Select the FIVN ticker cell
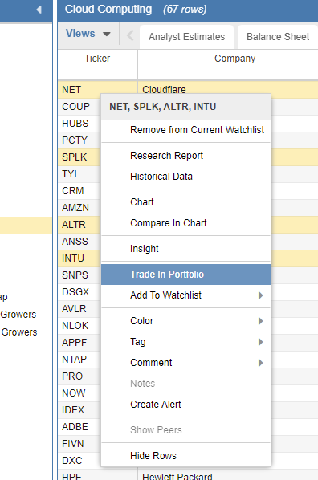This screenshot has width=318, height=480. [79, 443]
